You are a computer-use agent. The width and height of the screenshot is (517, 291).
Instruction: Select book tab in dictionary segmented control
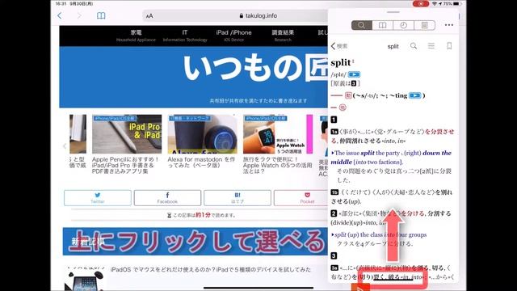(382, 25)
